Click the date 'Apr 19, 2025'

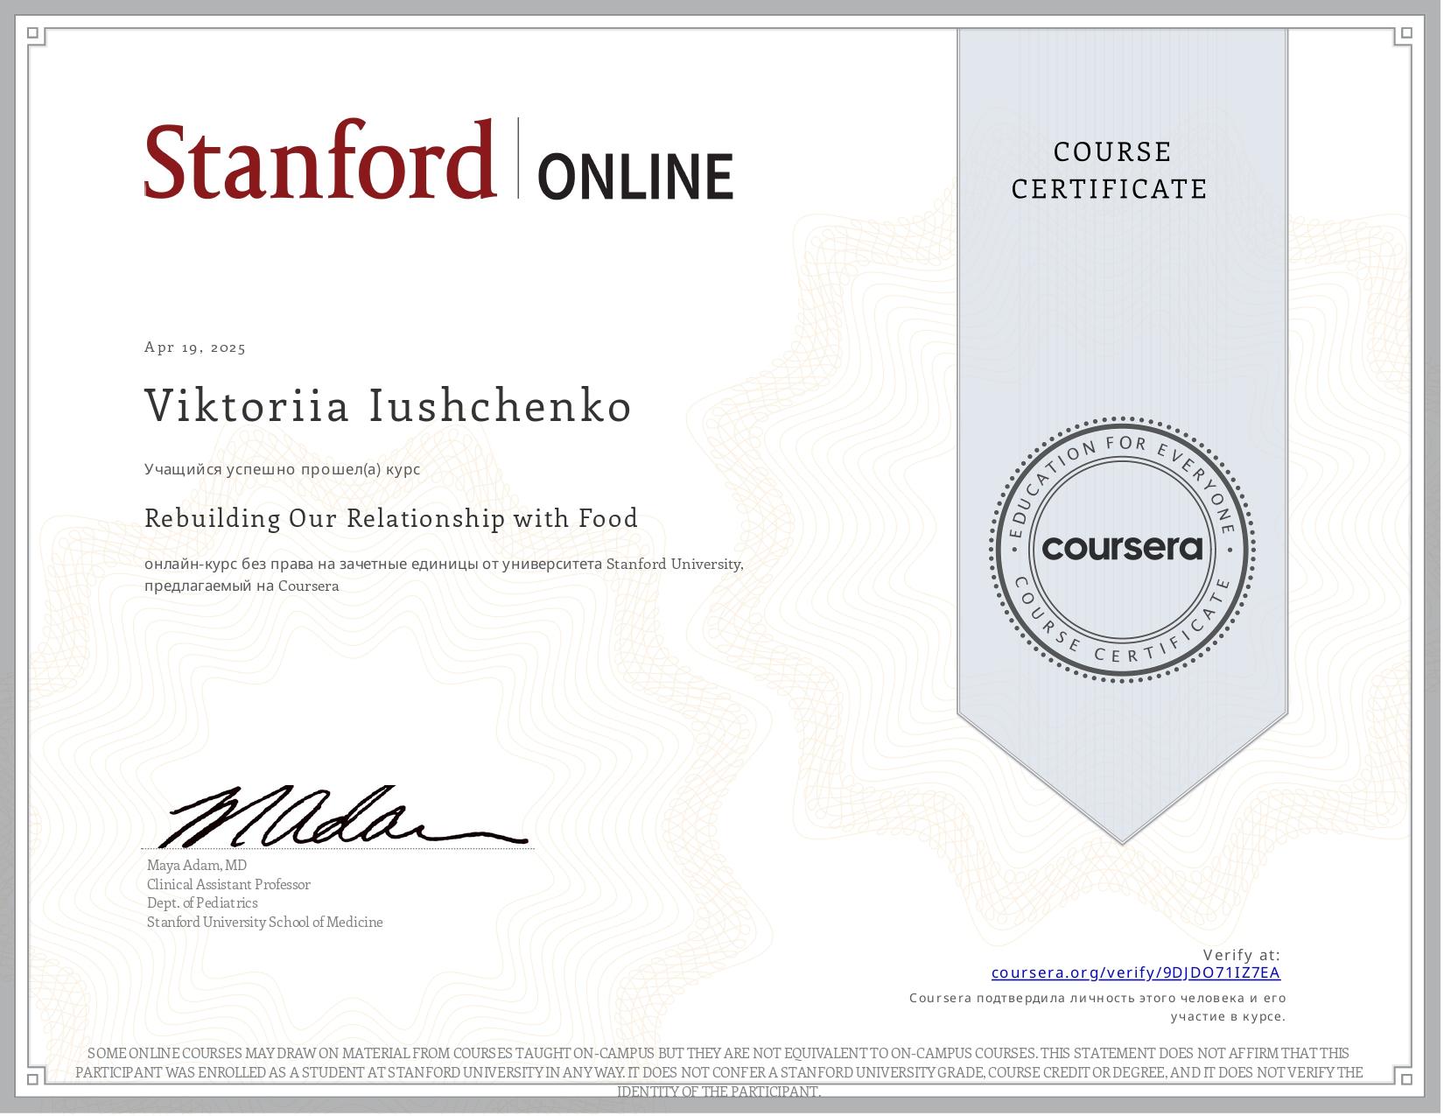(x=195, y=347)
